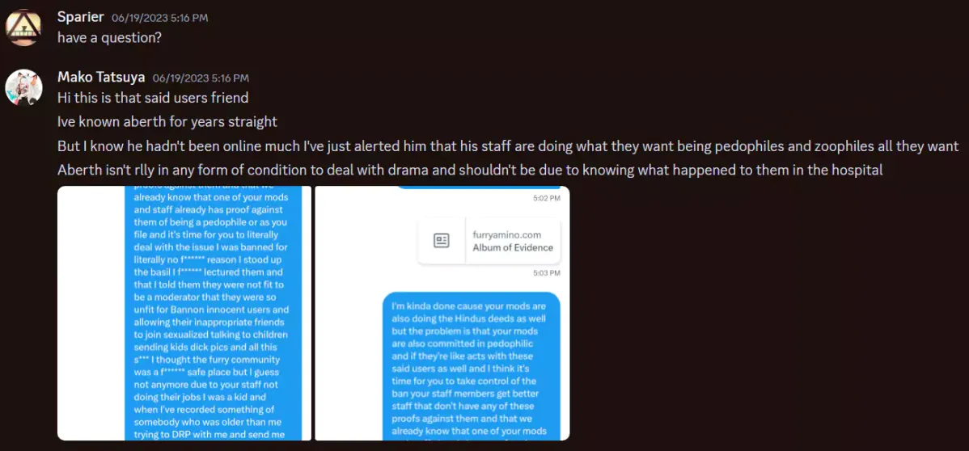Select the 'have a question?' message

109,37
